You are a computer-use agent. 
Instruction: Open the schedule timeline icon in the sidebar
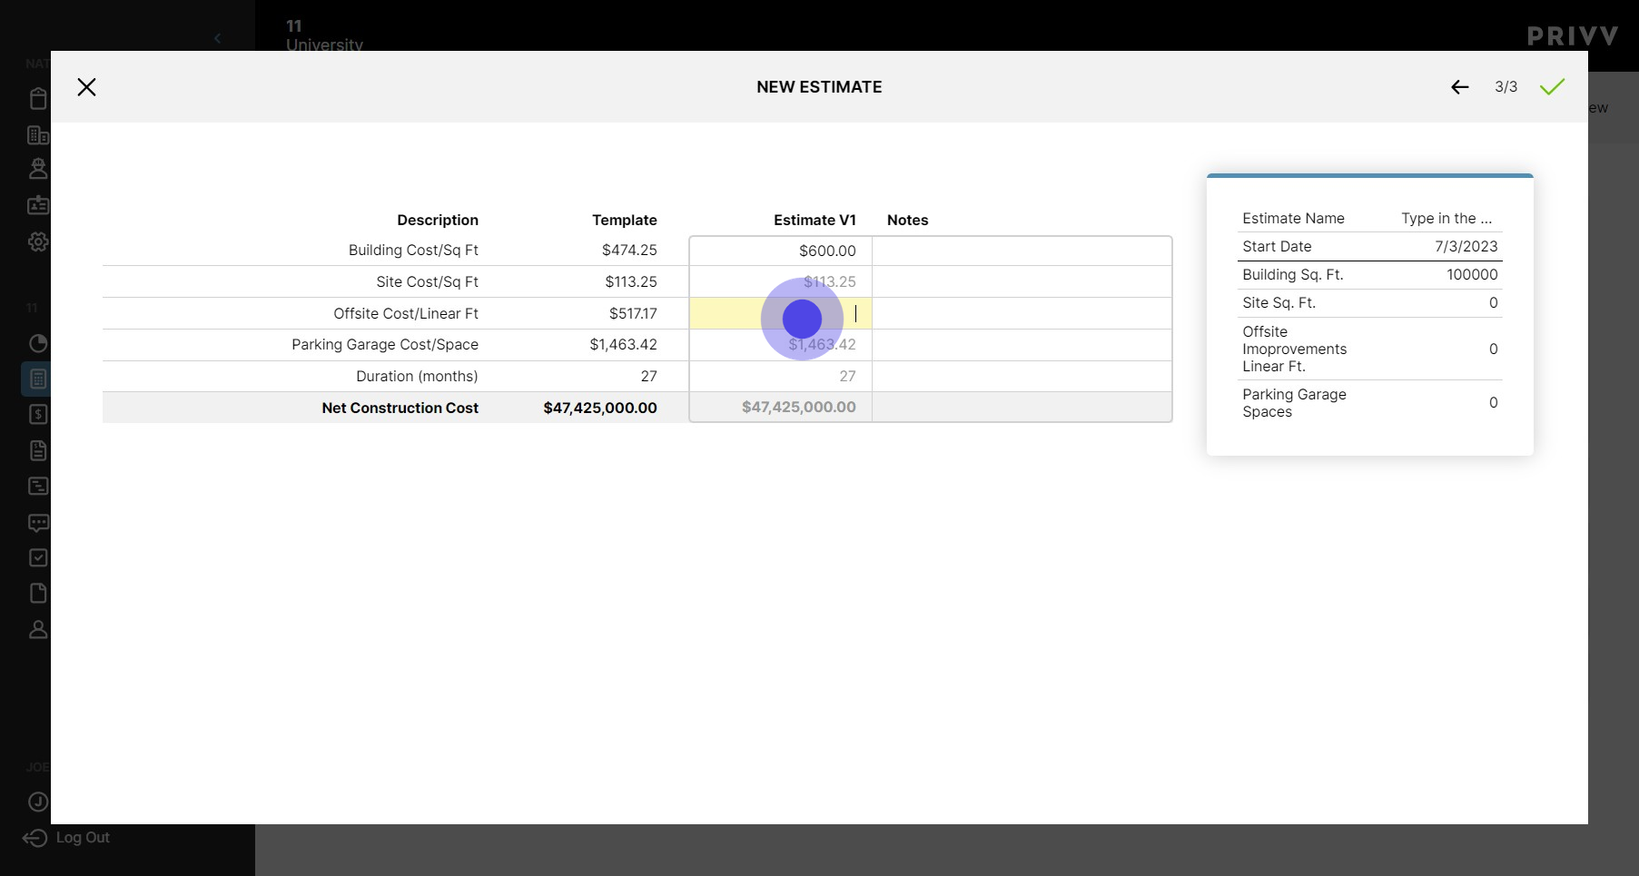click(x=38, y=486)
